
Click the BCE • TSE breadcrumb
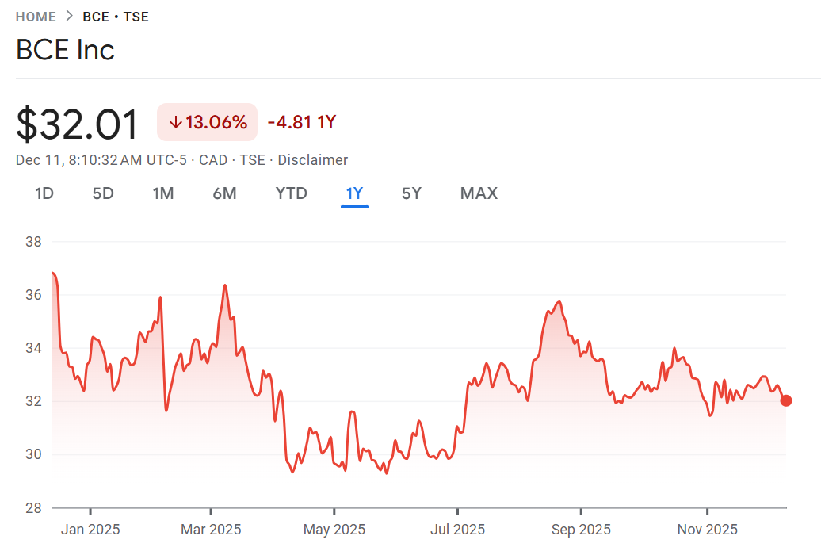coord(116,17)
